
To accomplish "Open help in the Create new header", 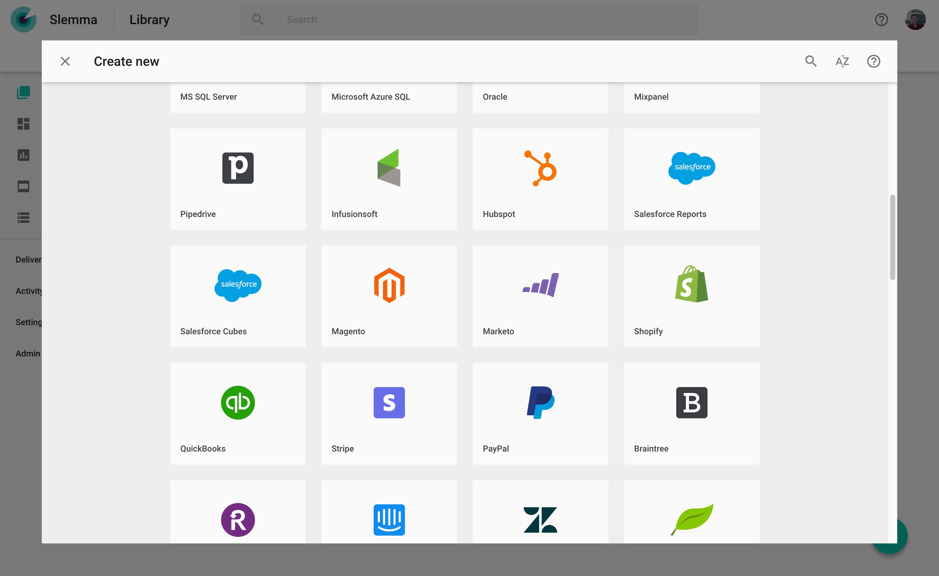I will 873,61.
